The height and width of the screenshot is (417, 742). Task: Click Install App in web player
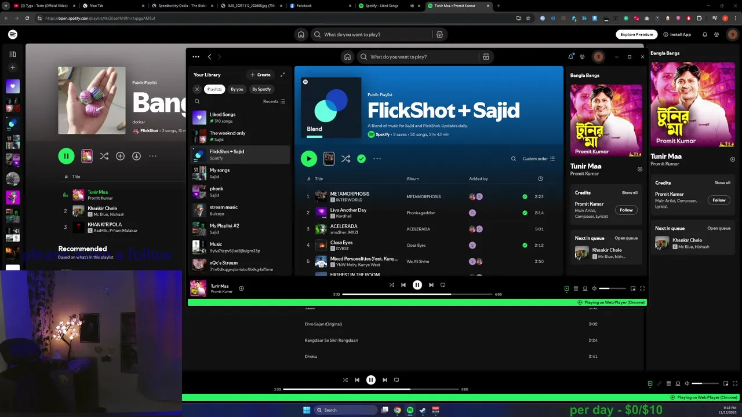click(677, 35)
